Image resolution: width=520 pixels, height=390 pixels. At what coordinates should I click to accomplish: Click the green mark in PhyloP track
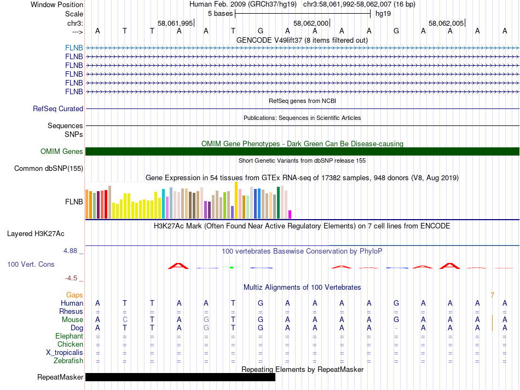coord(232,267)
